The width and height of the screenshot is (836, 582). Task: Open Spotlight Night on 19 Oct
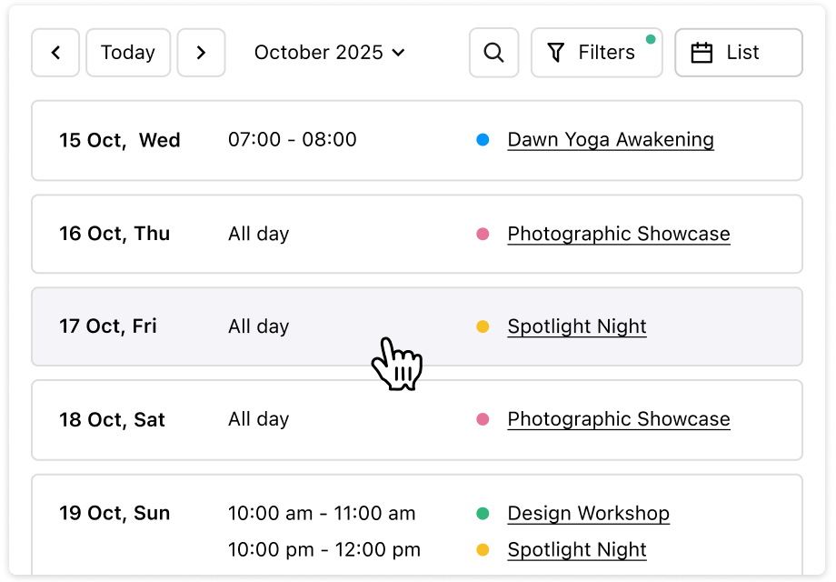click(577, 549)
